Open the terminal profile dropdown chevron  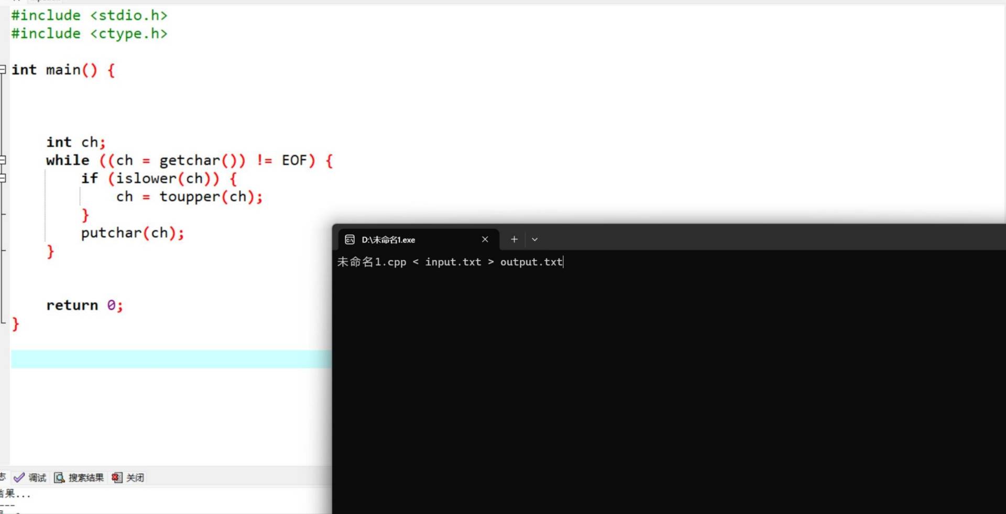tap(534, 239)
